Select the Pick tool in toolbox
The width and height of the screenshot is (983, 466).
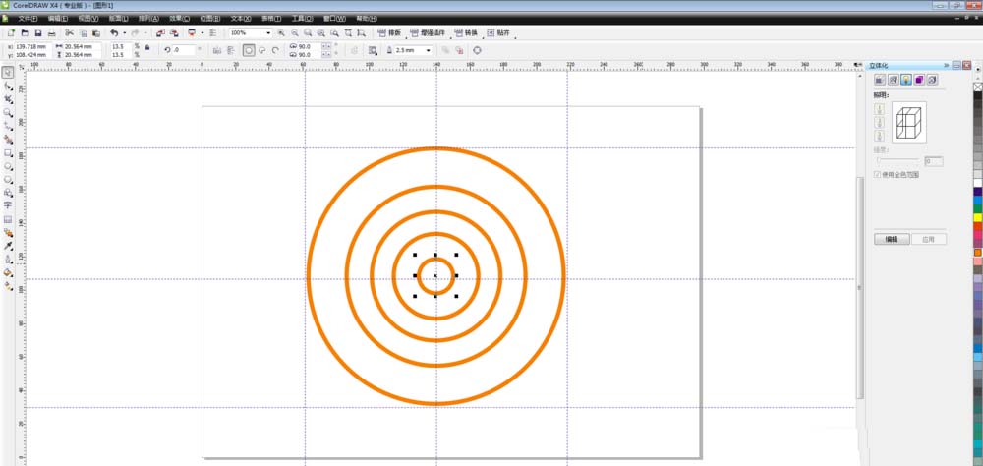[x=8, y=73]
